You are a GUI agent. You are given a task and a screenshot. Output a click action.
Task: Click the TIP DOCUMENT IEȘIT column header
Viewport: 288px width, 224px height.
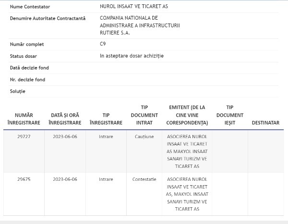[230, 115]
